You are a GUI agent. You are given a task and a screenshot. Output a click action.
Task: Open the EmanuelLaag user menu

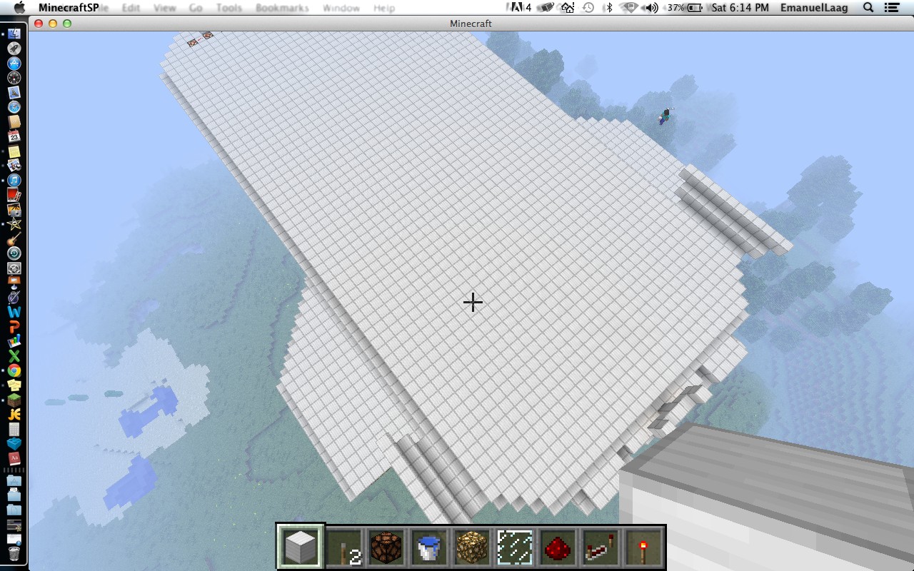[814, 8]
